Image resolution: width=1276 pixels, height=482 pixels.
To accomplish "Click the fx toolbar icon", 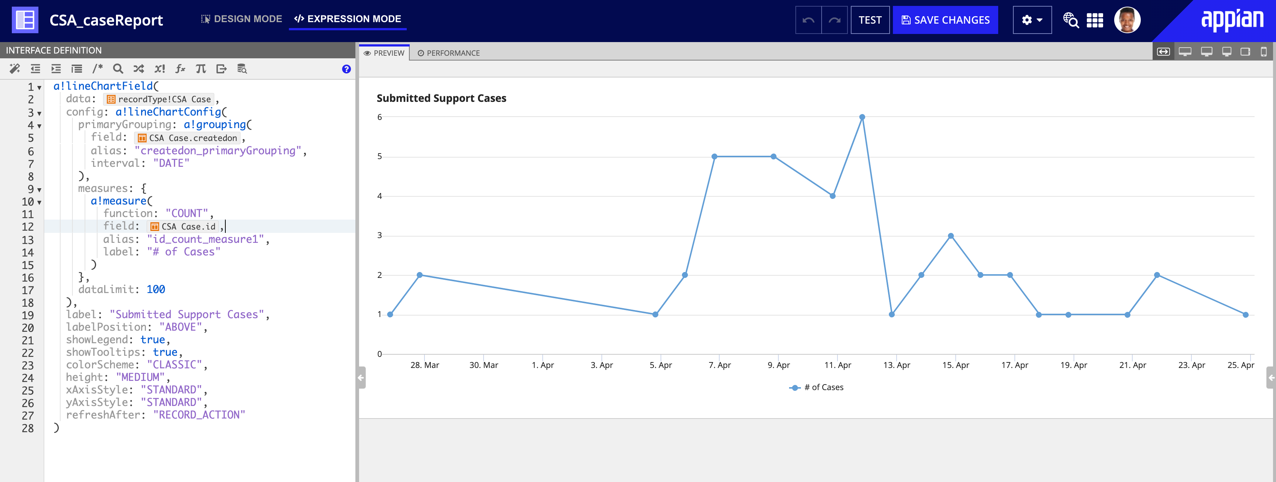I will click(x=180, y=69).
